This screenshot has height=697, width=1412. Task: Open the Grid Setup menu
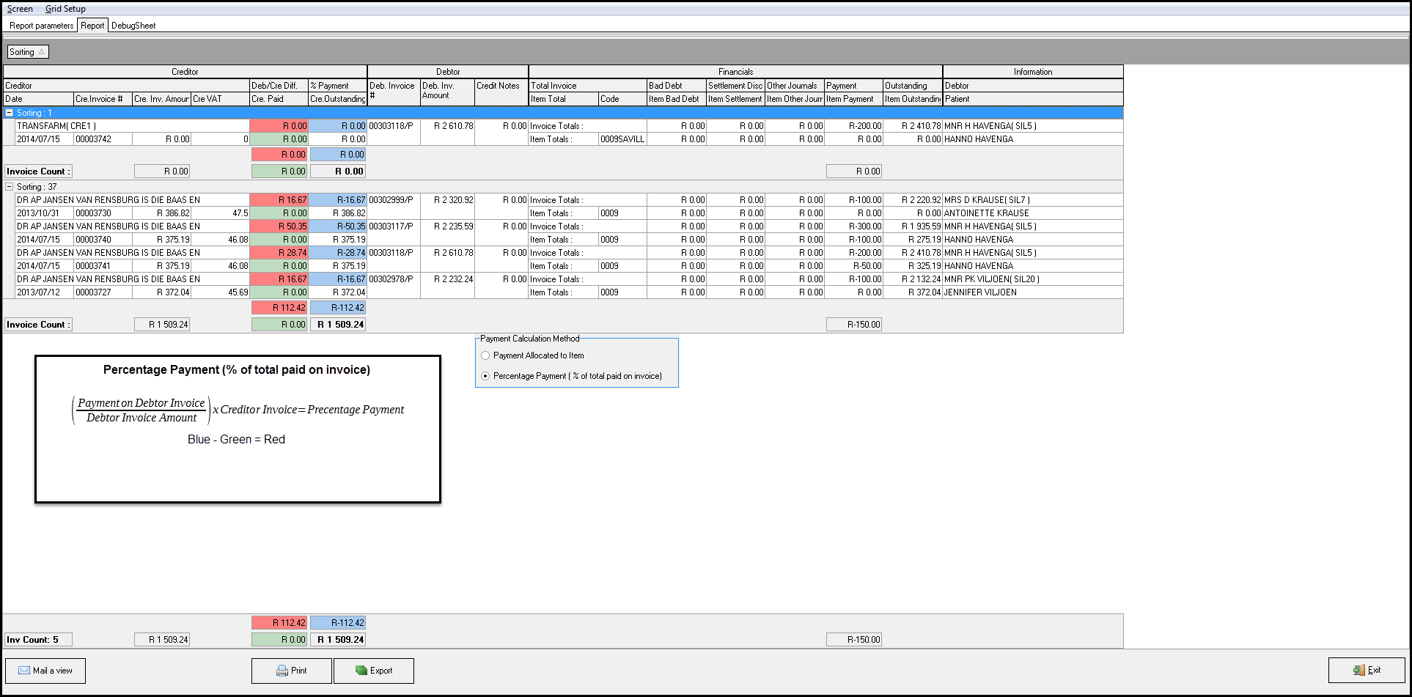[65, 9]
